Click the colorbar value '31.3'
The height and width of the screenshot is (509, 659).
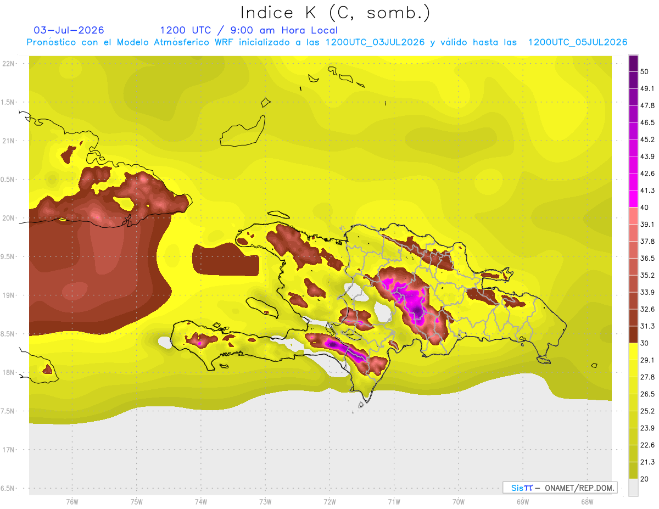tap(647, 326)
